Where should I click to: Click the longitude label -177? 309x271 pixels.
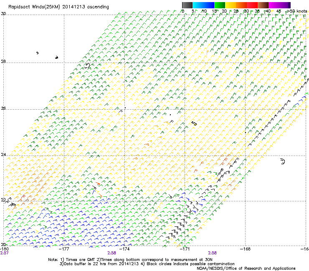[x=64, y=249]
